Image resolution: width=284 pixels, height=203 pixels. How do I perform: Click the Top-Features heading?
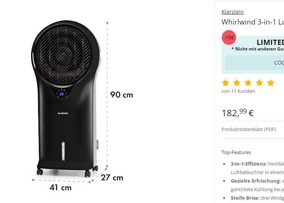click(x=236, y=152)
